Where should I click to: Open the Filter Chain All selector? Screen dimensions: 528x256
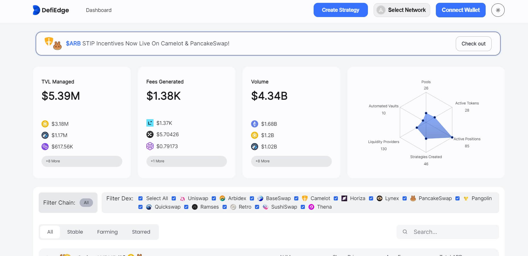pyautogui.click(x=86, y=203)
